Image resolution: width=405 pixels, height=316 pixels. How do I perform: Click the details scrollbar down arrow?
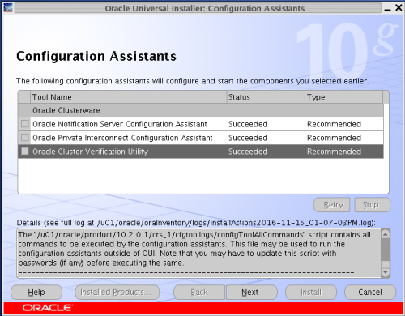(x=386, y=272)
